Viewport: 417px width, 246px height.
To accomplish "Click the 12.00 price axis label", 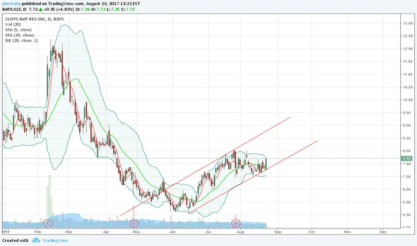I will click(408, 49).
